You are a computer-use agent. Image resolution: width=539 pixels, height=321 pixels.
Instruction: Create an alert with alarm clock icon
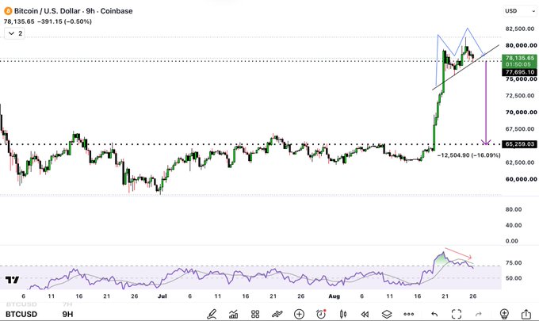click(321, 313)
